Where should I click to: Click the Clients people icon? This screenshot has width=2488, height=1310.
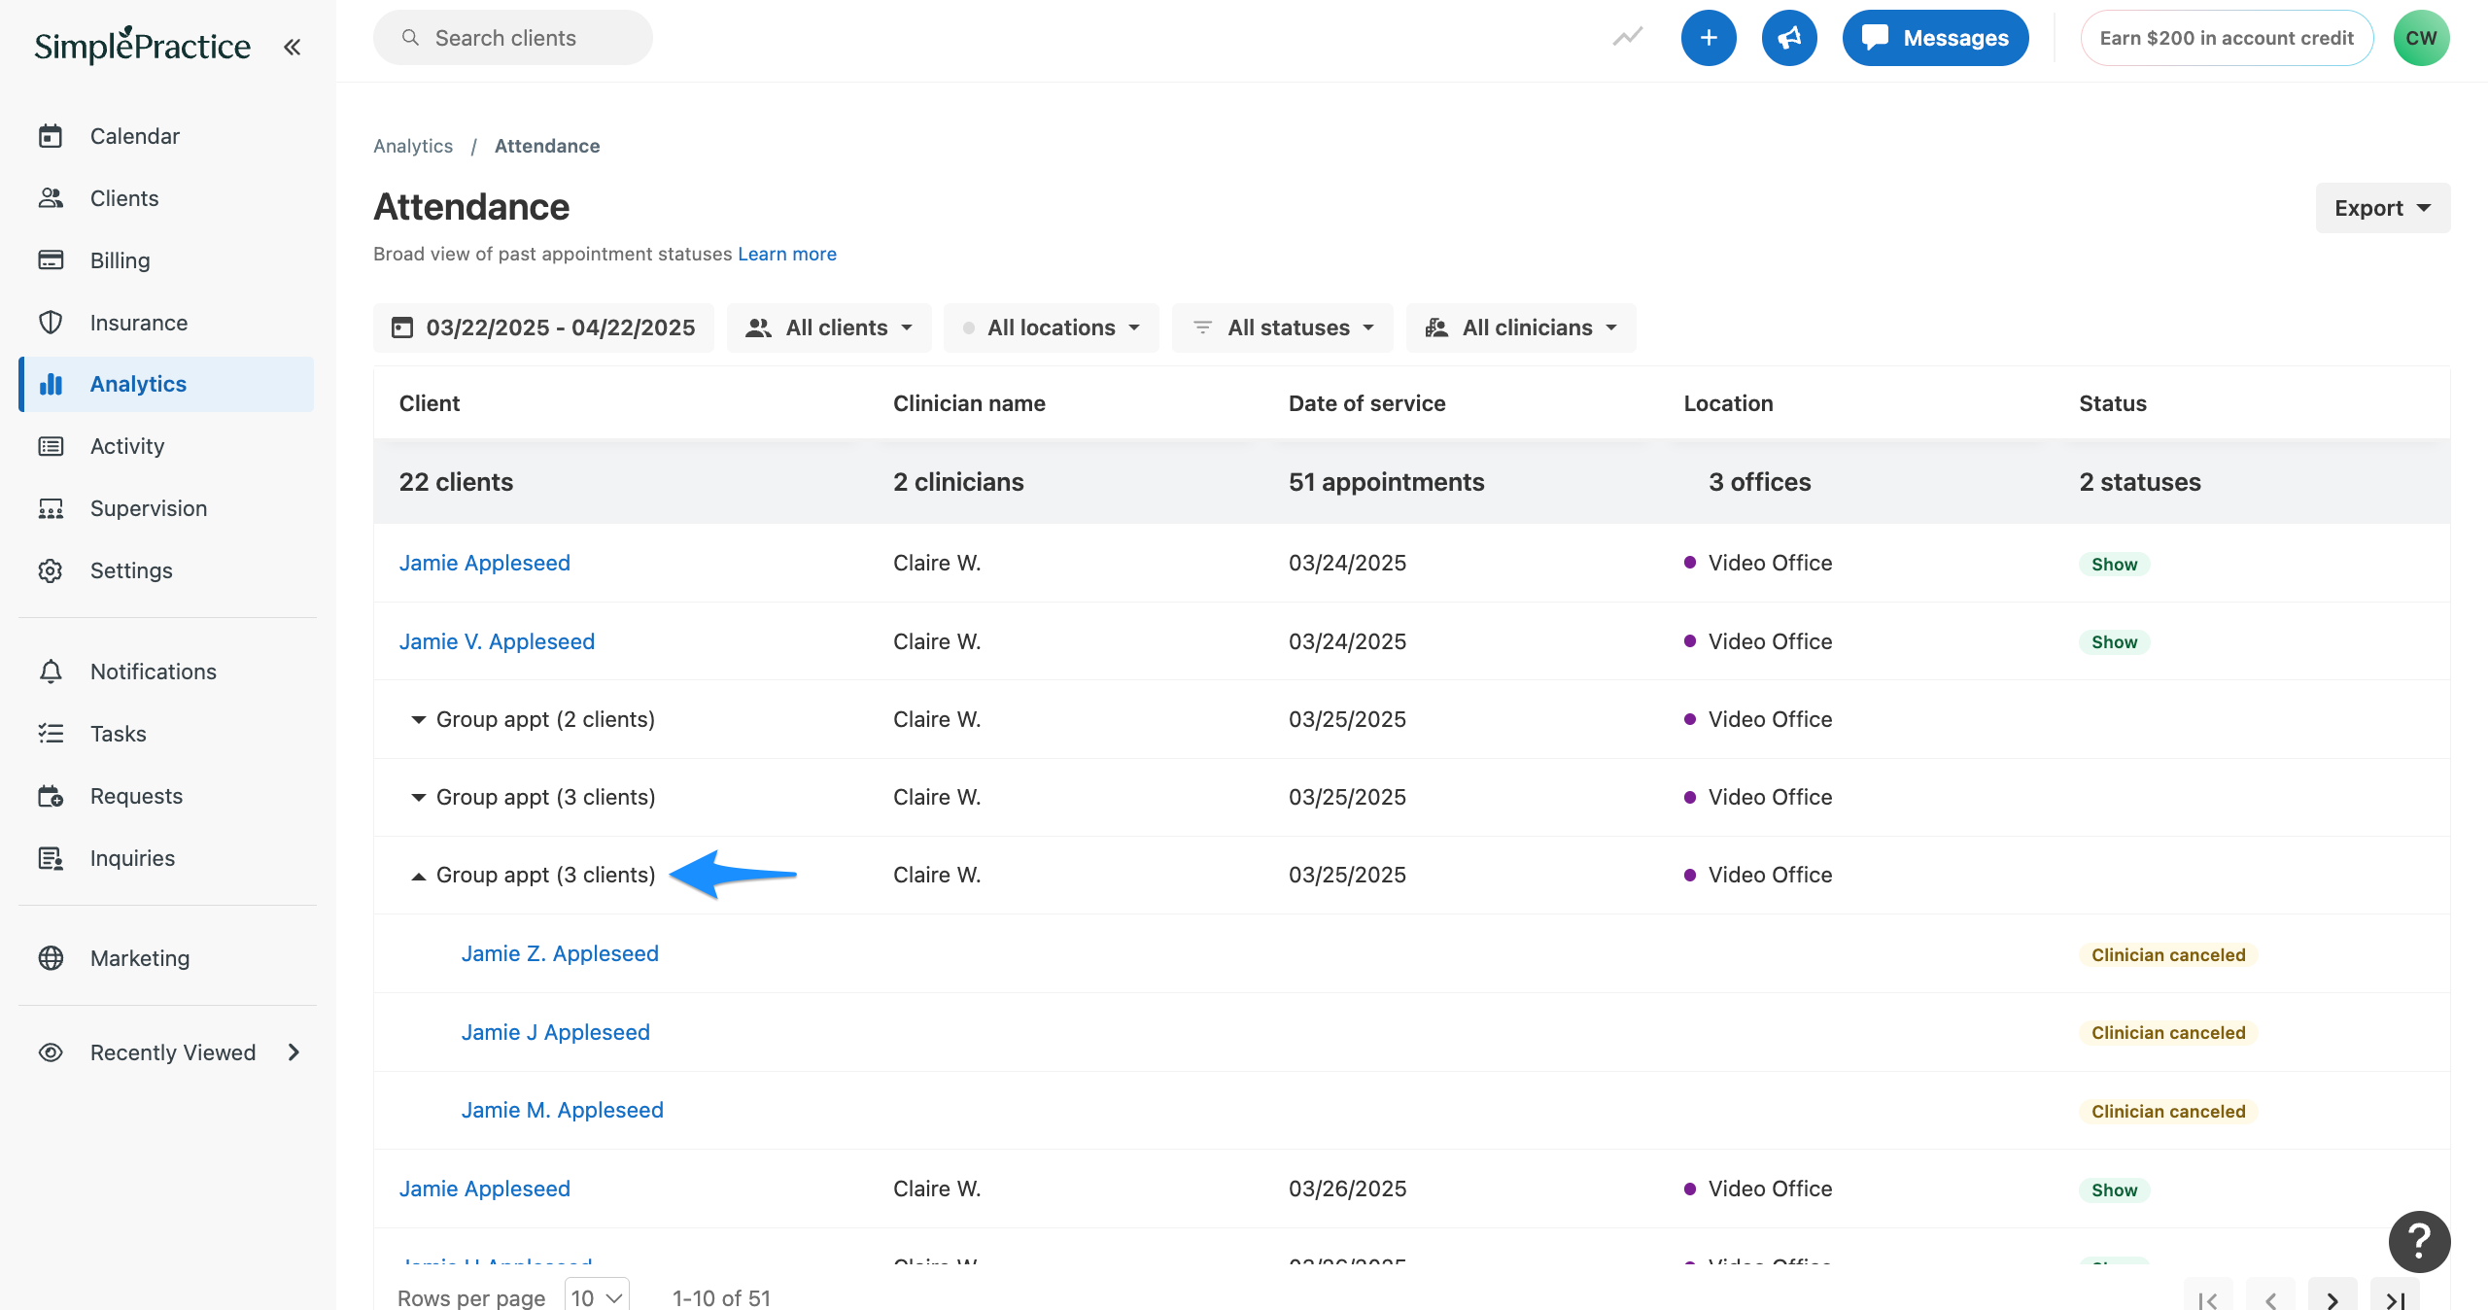(x=51, y=198)
